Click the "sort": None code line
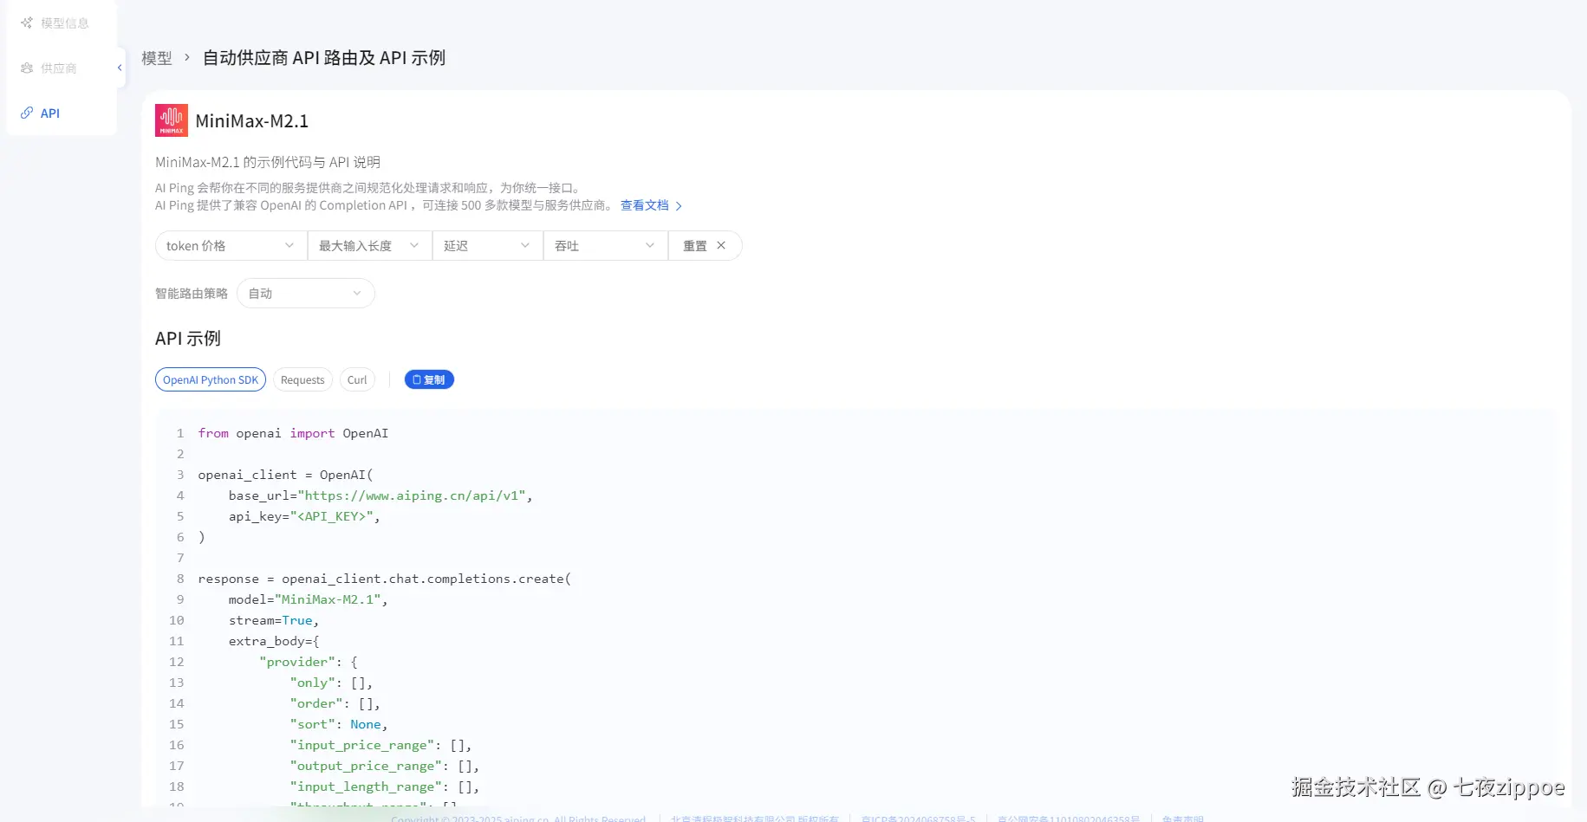The image size is (1587, 822). point(339,724)
